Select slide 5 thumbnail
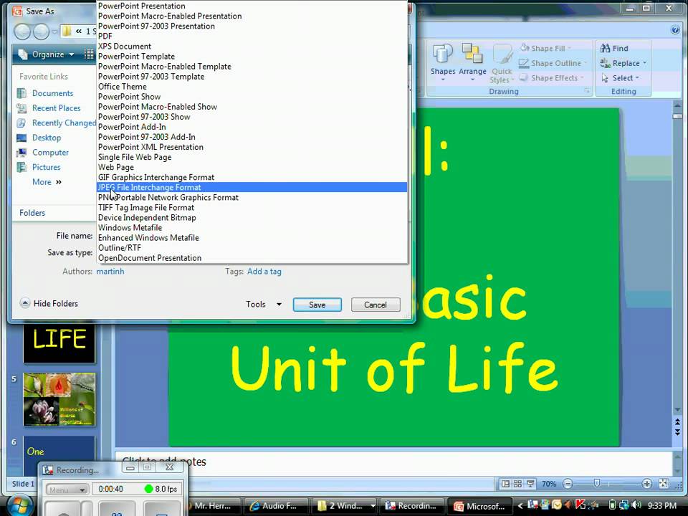This screenshot has width=688, height=516. click(x=59, y=400)
